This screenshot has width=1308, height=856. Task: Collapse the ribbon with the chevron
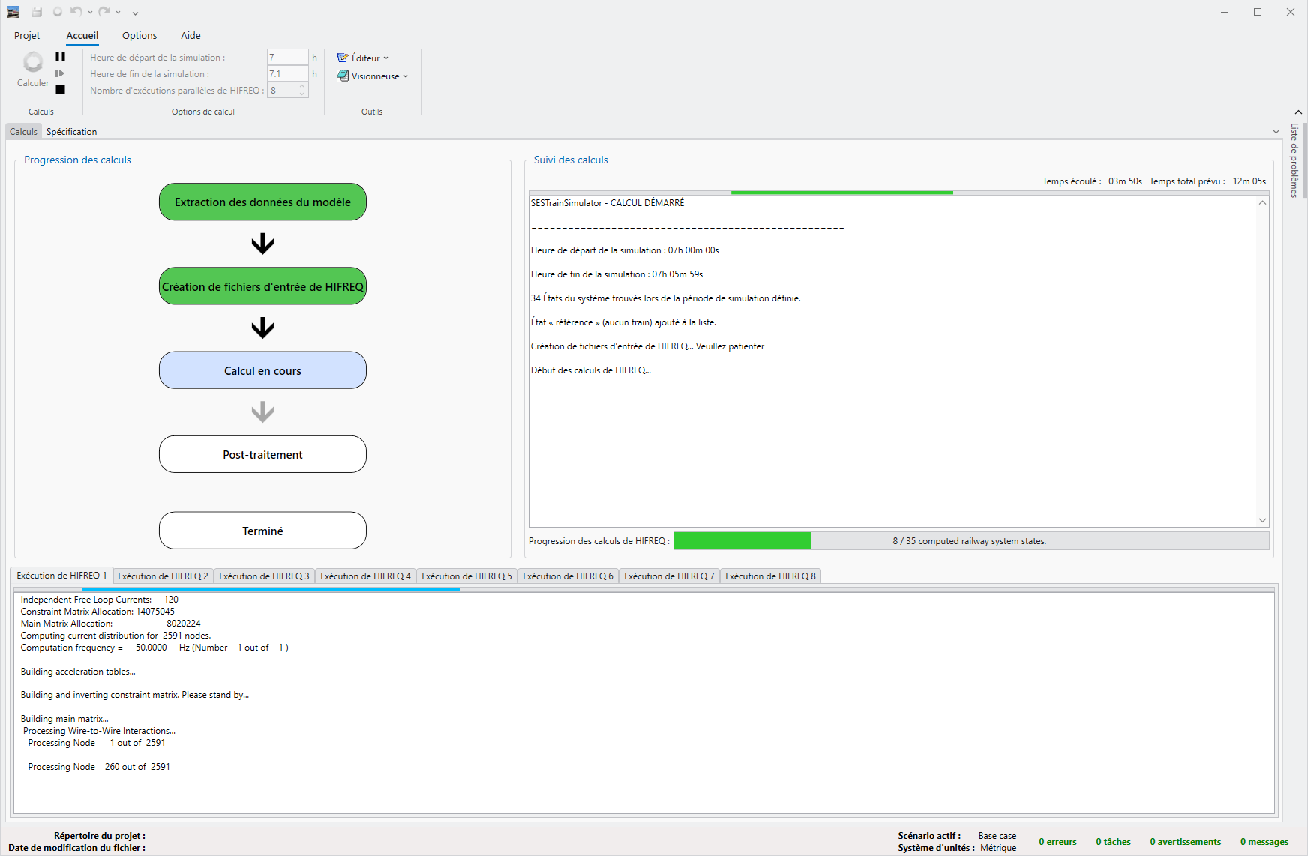coord(1298,112)
